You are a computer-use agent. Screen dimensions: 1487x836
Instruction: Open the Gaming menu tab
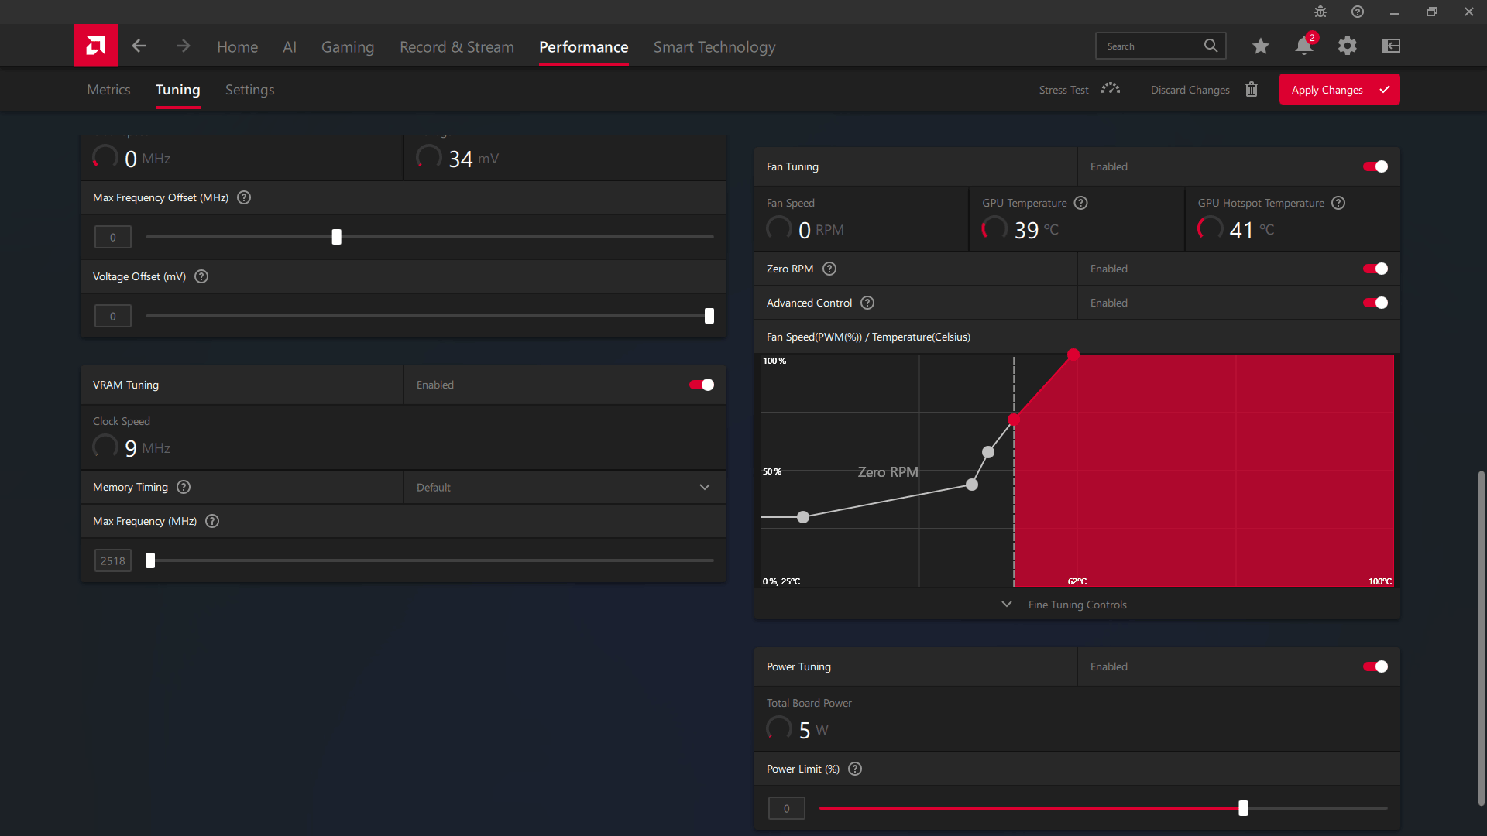point(348,47)
